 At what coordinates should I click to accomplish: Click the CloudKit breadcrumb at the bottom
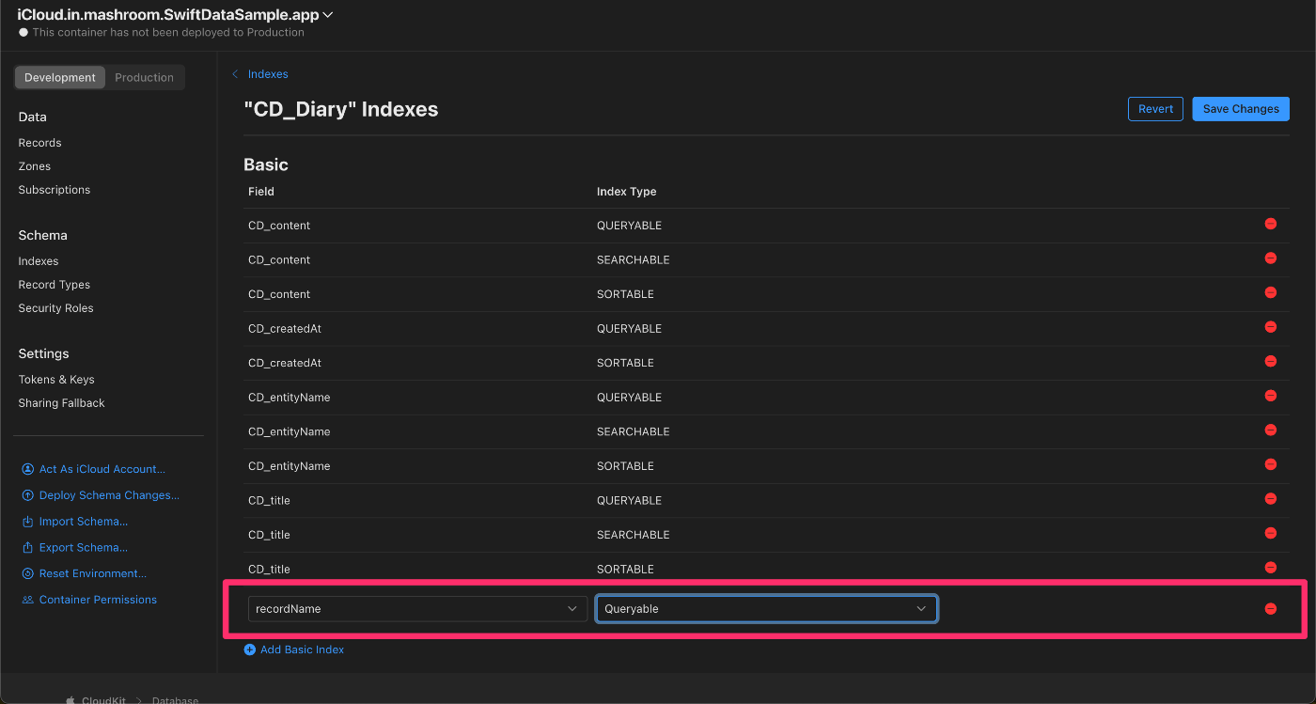pyautogui.click(x=104, y=700)
